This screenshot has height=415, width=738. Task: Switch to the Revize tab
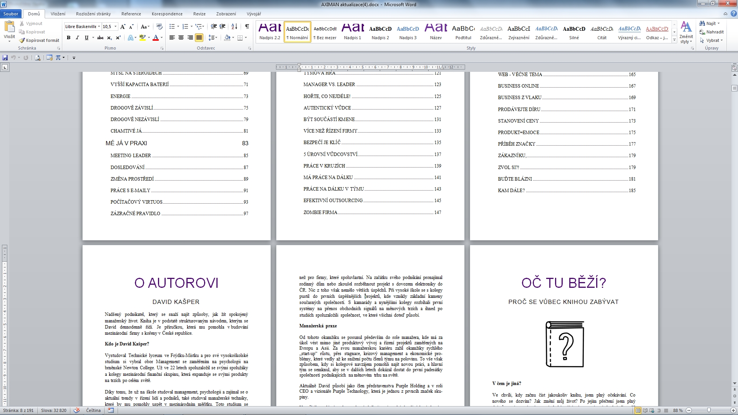pyautogui.click(x=199, y=14)
